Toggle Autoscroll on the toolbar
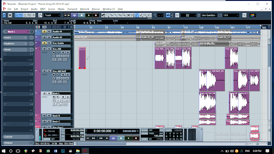The height and width of the screenshot is (154, 274). [168, 15]
